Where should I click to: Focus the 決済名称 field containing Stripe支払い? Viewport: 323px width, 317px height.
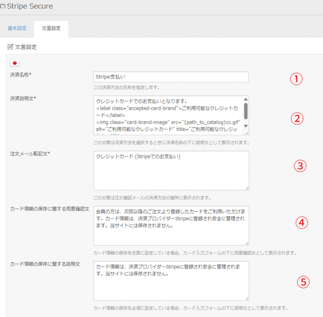click(171, 77)
